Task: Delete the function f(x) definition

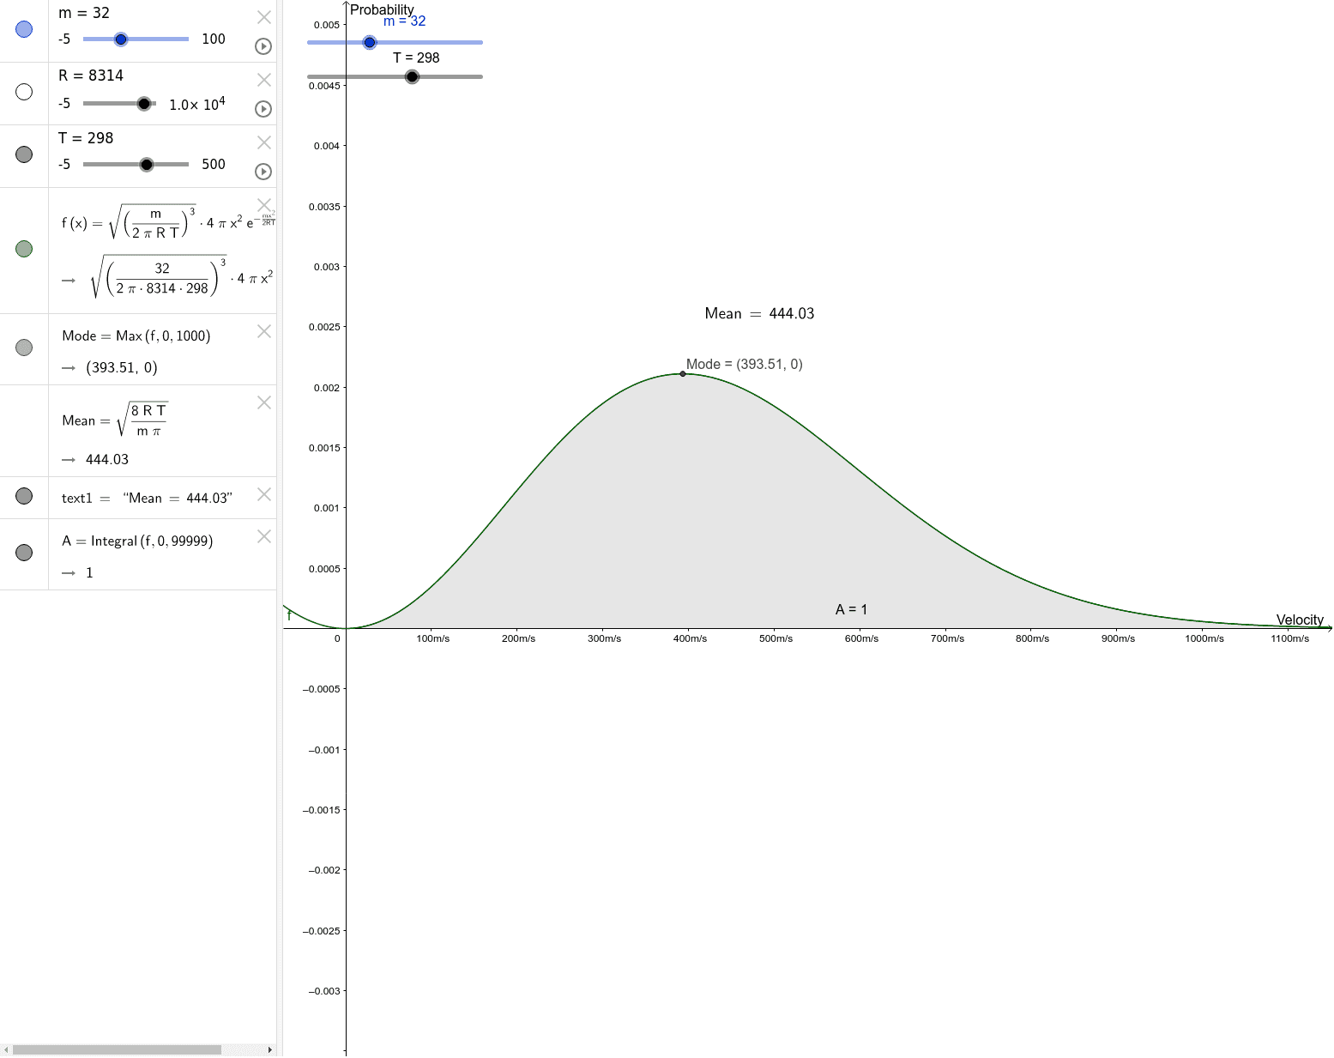Action: tap(263, 206)
